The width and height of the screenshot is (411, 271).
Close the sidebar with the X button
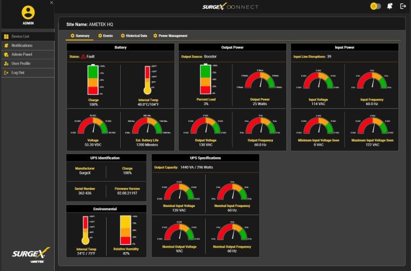tap(51, 3)
